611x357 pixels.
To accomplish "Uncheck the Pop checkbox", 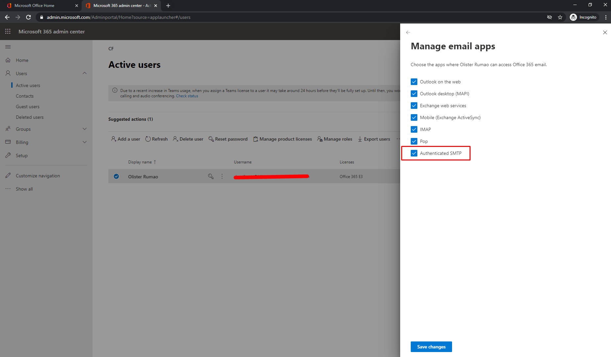I will 414,141.
